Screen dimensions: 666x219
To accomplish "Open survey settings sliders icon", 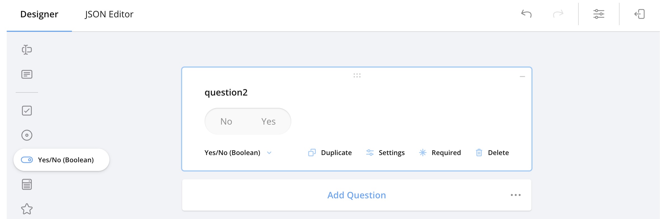I will 599,14.
